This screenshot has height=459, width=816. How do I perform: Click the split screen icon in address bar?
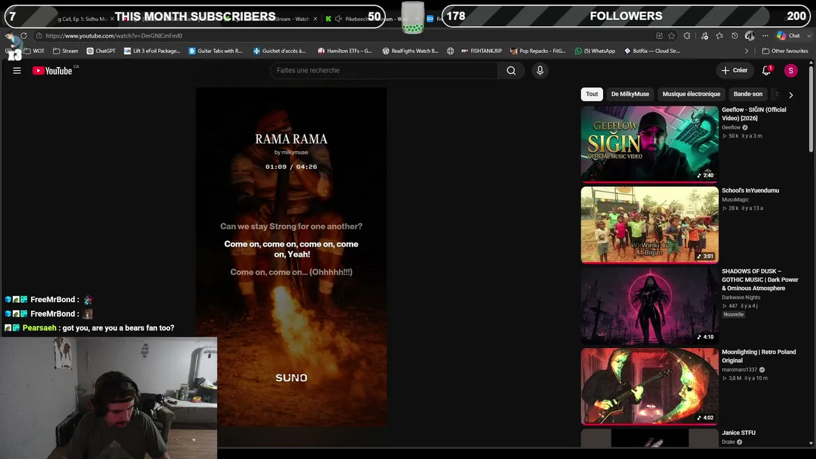coord(659,36)
